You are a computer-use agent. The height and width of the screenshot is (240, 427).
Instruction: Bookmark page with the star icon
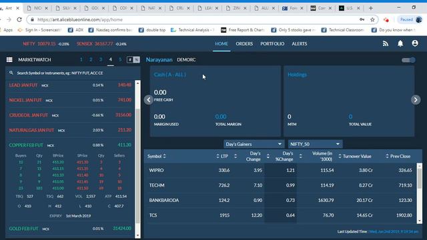(372, 19)
